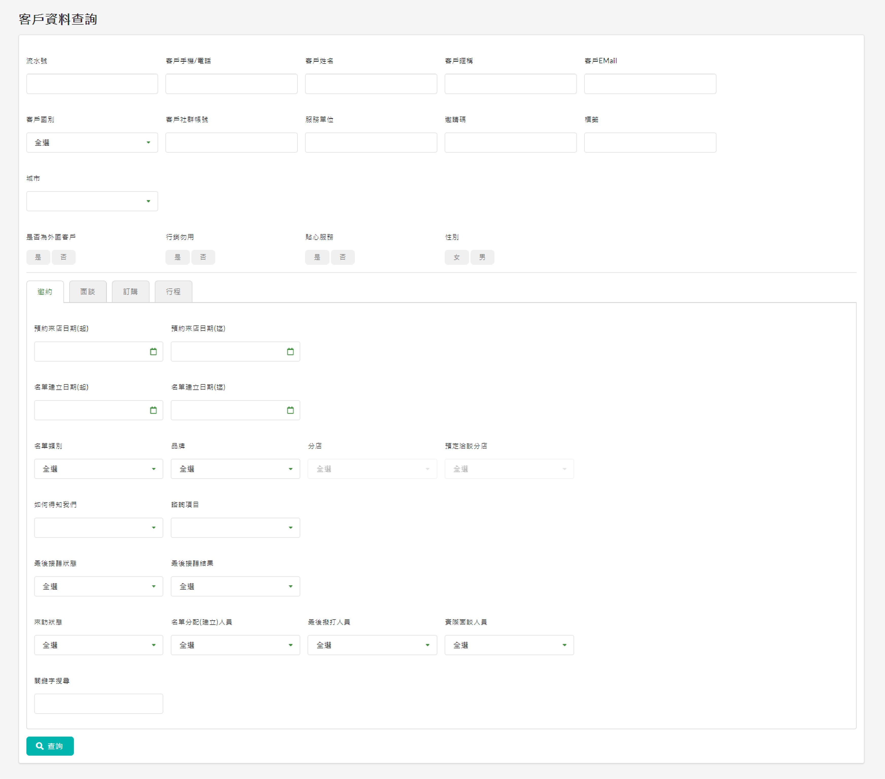Switch to the 邀約 tab
The width and height of the screenshot is (885, 779).
point(45,291)
